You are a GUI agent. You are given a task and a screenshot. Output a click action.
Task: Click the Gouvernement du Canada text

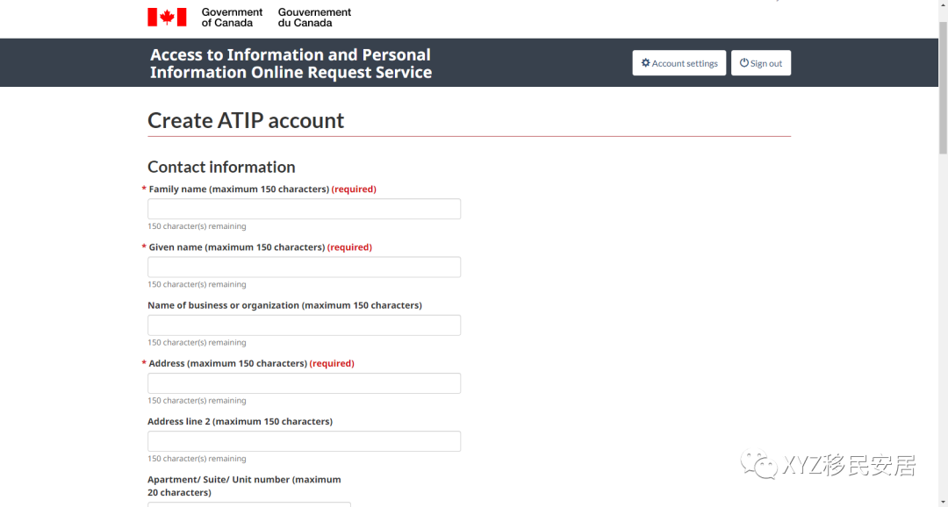tap(314, 18)
